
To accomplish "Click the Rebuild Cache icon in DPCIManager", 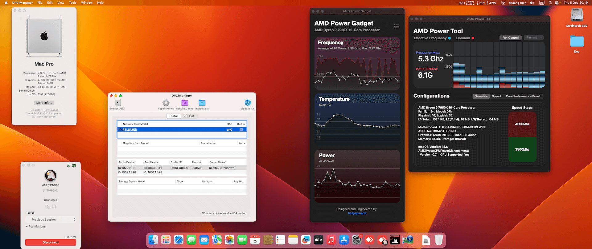I will (x=185, y=103).
